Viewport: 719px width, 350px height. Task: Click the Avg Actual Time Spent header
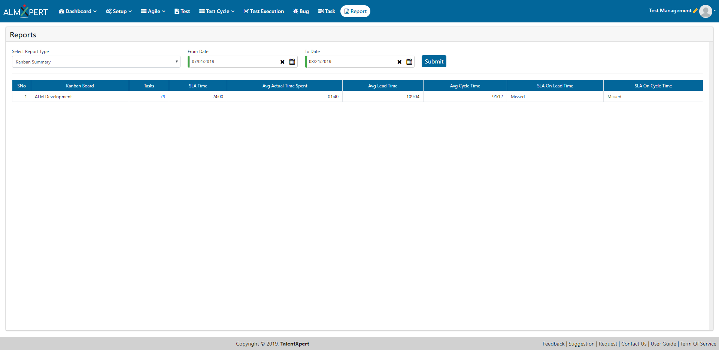[285, 86]
